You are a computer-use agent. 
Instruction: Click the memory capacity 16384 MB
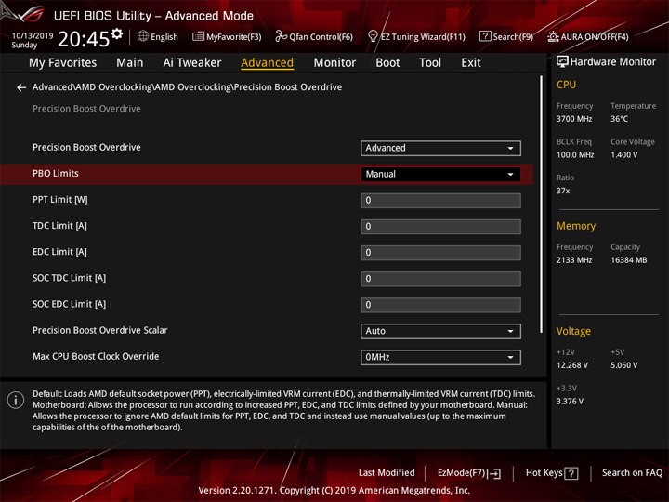[628, 260]
